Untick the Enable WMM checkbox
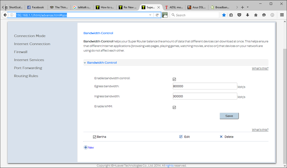The width and height of the screenshot is (287, 168). 174,108
